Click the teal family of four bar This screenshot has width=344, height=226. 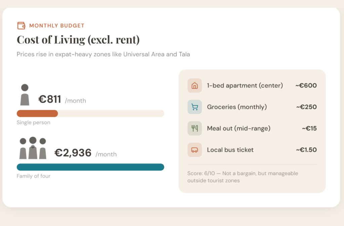[90, 167]
